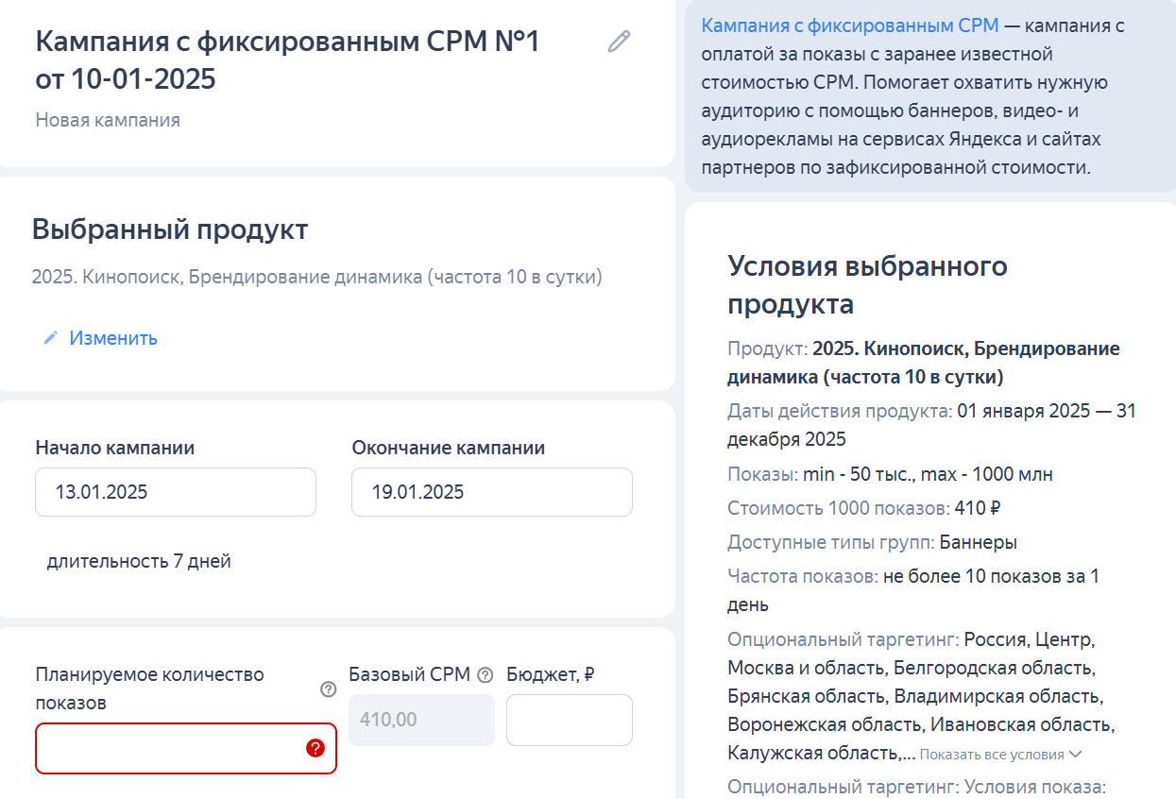Expand Показать все условия

click(x=1000, y=755)
